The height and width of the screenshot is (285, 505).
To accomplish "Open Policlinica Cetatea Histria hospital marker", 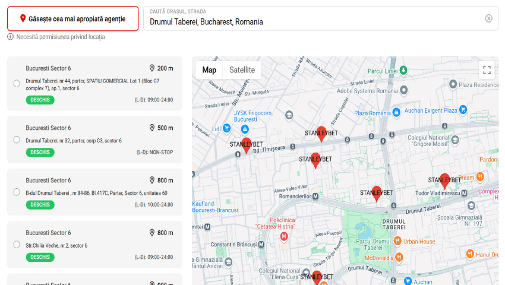I will [x=284, y=237].
